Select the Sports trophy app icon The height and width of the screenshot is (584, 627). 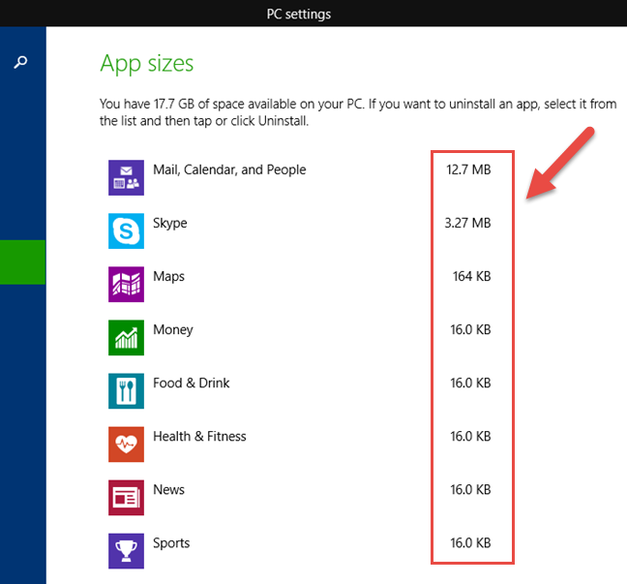coord(126,551)
